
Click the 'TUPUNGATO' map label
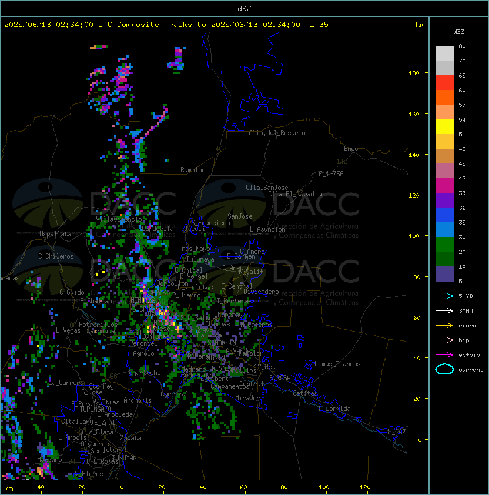coord(95,409)
